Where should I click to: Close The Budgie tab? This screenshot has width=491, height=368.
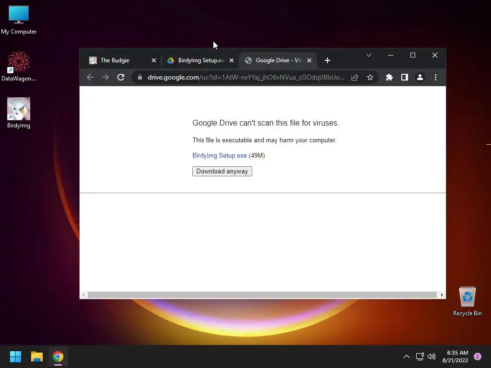[154, 60]
